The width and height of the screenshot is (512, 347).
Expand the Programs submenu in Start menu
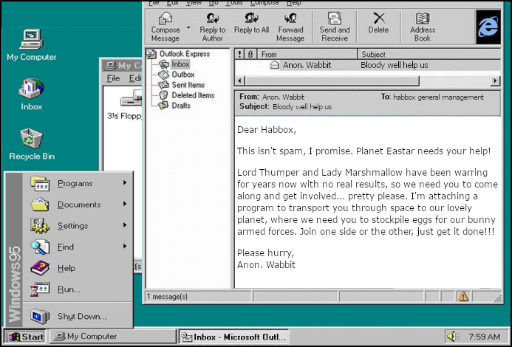(75, 183)
